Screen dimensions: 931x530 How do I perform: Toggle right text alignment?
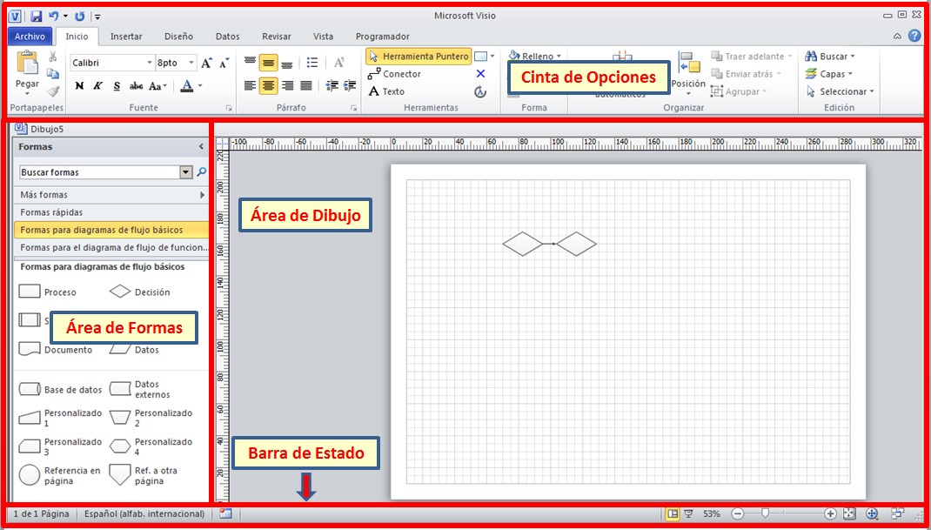pyautogui.click(x=287, y=86)
